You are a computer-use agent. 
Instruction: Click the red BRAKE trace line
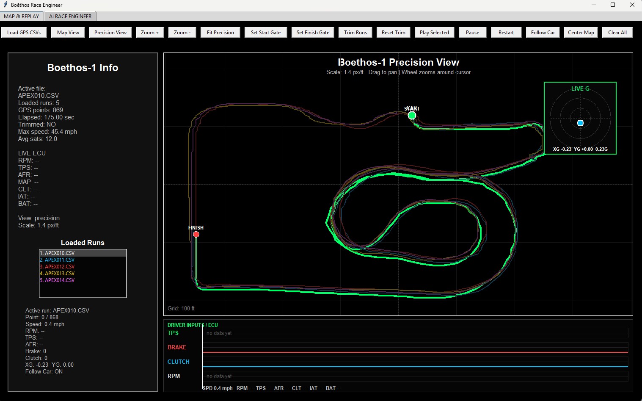click(x=415, y=352)
